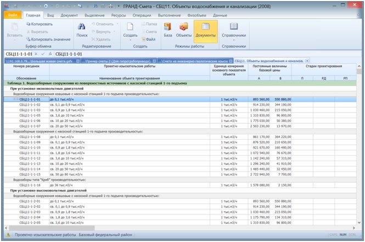Click the Создать new document icon
The width and height of the screenshot is (365, 242).
click(x=130, y=26)
